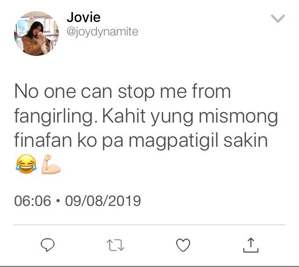Select the word 'fangirling' in the tweet
Viewport: 299px width, 267px height.
click(54, 116)
